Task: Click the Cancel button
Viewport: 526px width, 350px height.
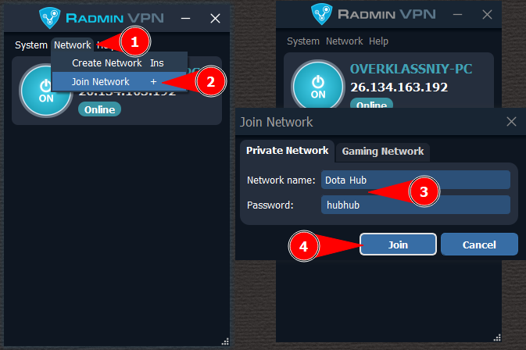Action: [479, 245]
